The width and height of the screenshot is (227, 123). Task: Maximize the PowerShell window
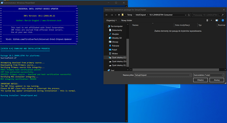point(116,3)
